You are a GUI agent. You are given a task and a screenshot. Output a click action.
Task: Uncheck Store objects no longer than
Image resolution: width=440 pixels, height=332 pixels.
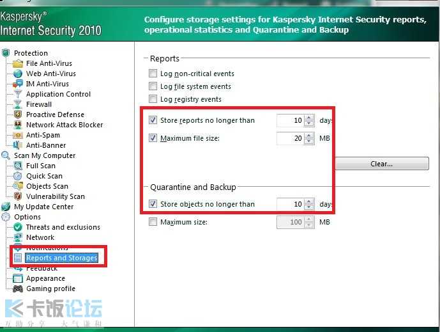[153, 204]
